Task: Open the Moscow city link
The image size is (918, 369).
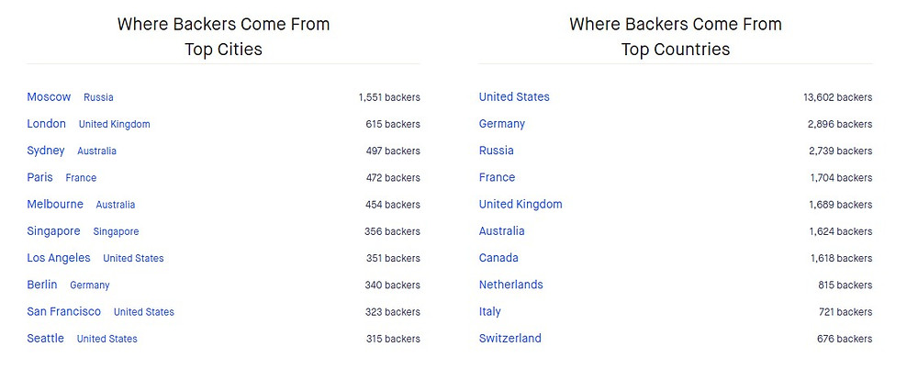Action: [49, 97]
